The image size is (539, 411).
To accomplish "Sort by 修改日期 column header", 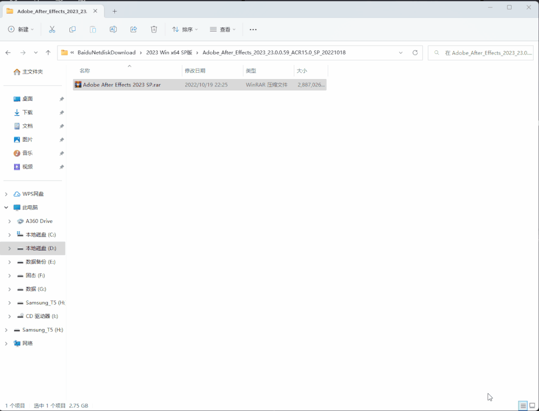I will click(x=195, y=71).
